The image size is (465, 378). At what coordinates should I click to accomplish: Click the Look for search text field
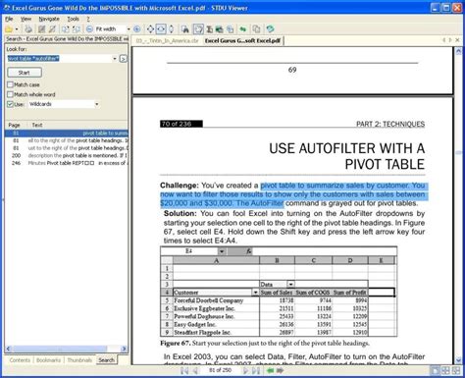pyautogui.click(x=60, y=59)
